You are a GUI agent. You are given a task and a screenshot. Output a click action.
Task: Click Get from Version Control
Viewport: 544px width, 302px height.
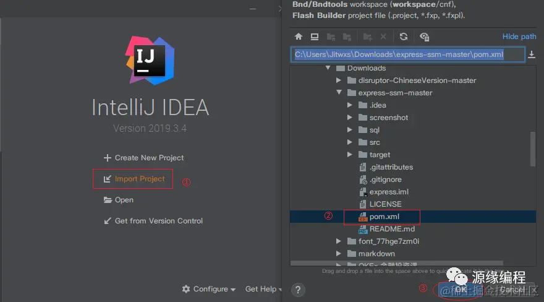click(153, 221)
